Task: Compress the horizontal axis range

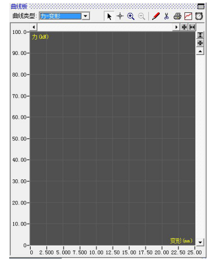Action: pos(184,27)
